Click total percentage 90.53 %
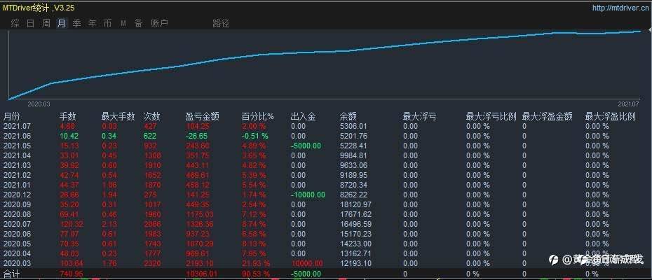Viewport: 652px width, 280px height. [256, 274]
